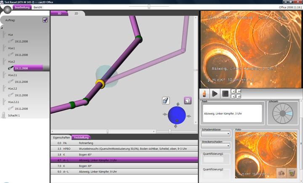303x183 pixels.
Task: Stop the inspection video playback
Action: (226, 94)
